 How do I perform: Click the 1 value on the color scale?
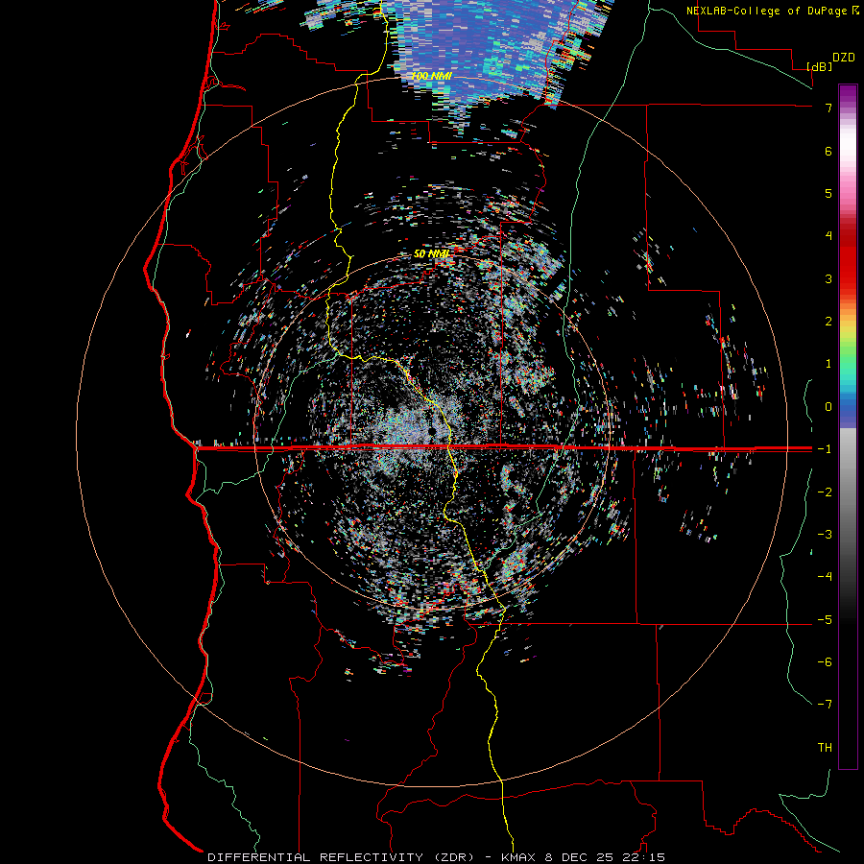tap(828, 364)
